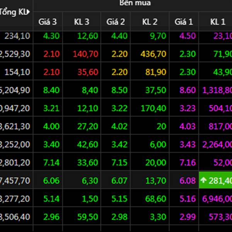Select volume cell 68,60
Viewport: 232px width, 232px height.
(156, 199)
